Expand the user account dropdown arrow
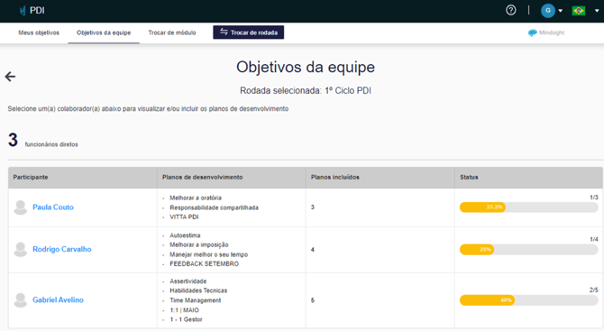Viewport: 604px width, 331px height. [561, 11]
